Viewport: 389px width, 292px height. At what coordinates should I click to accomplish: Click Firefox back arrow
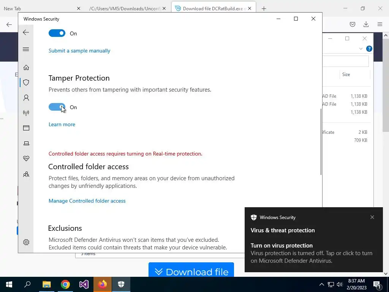(9, 24)
